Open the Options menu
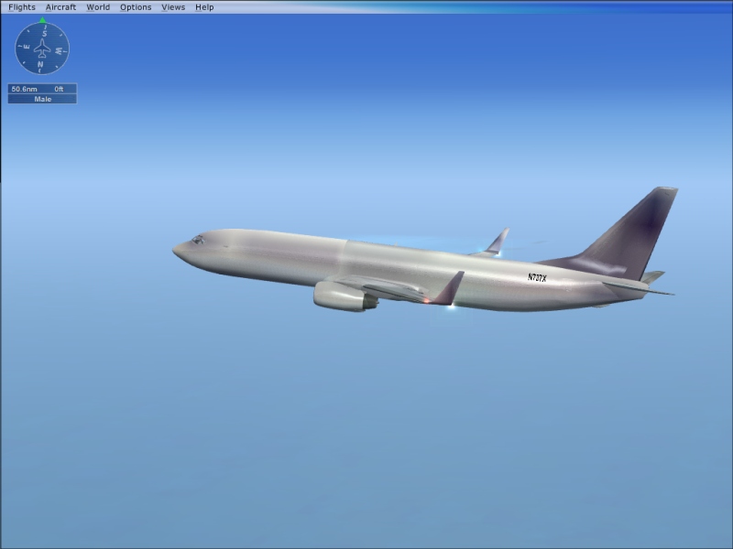The image size is (733, 549). tap(136, 7)
